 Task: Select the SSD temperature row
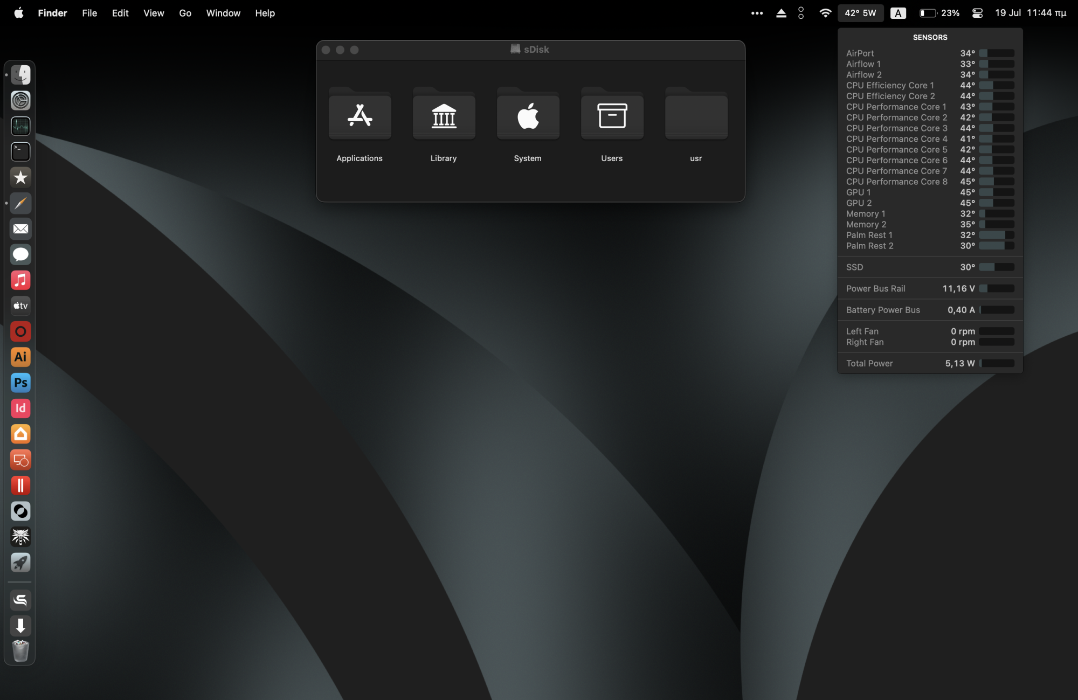(x=930, y=267)
